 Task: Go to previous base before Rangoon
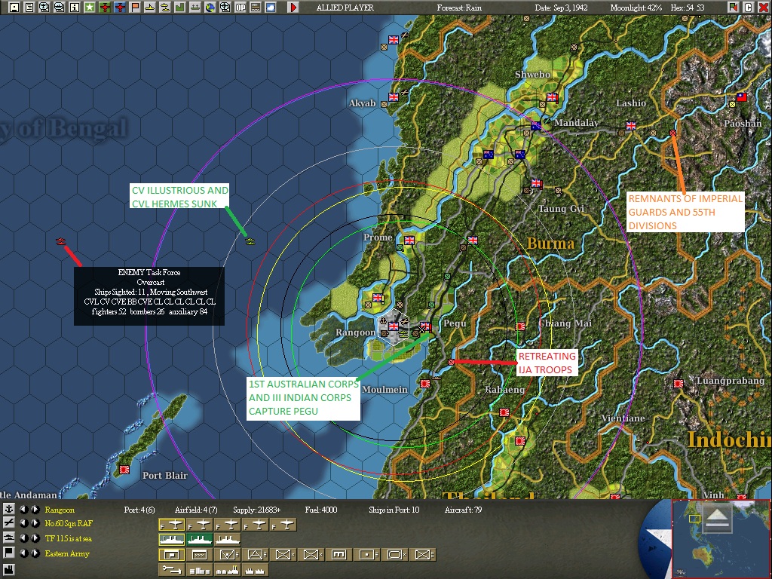click(x=23, y=509)
